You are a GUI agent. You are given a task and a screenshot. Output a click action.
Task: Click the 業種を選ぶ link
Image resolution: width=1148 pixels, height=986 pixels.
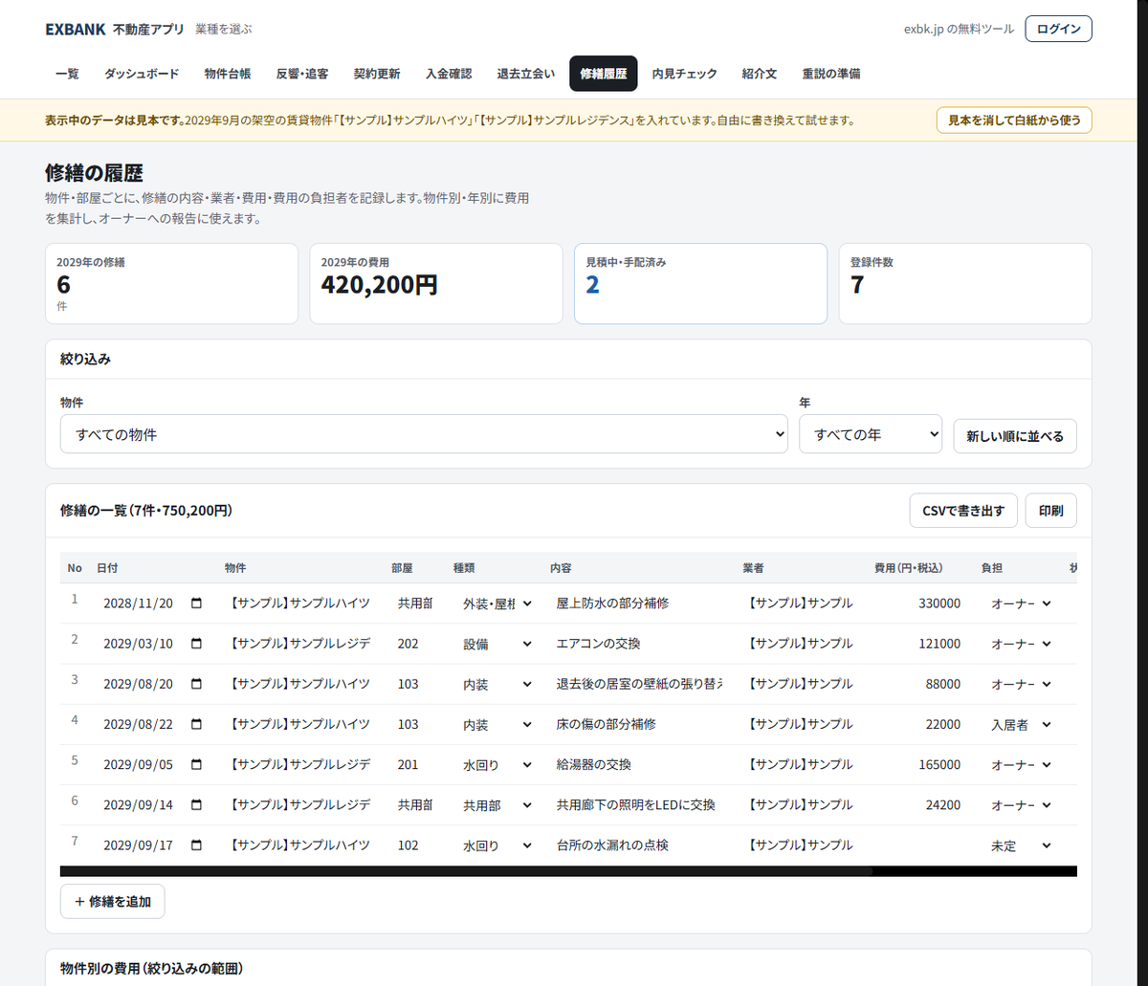[224, 30]
